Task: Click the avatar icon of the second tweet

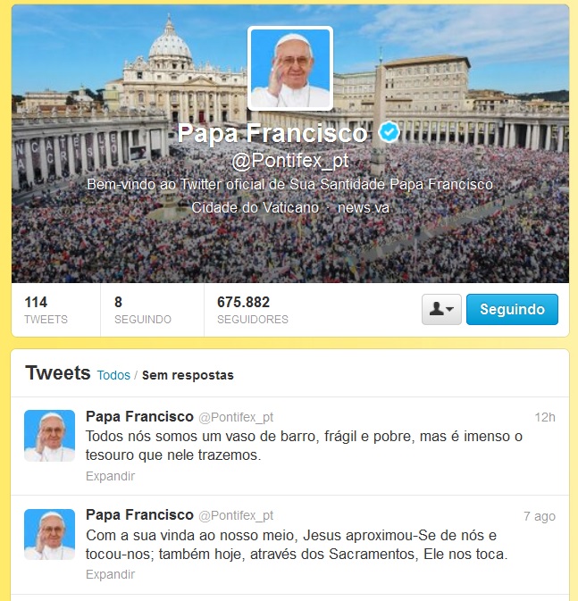Action: [x=49, y=534]
